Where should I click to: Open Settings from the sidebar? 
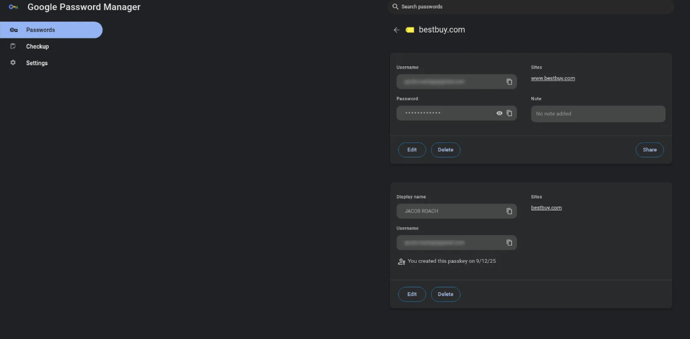coord(37,63)
